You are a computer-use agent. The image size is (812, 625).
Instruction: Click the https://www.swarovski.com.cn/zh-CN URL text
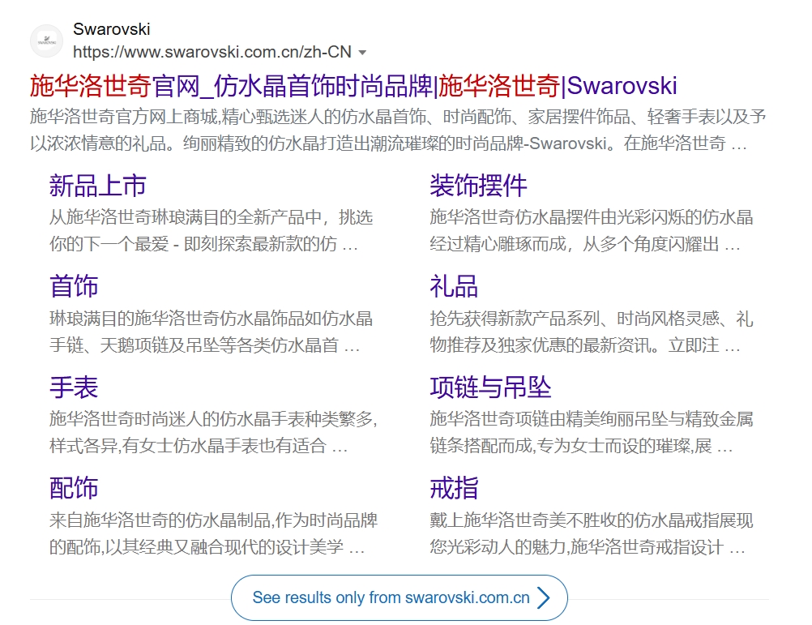(x=212, y=52)
